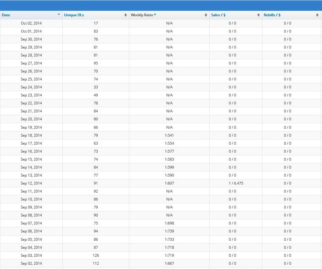Click the blue header bar above table
Screen dimensions: 322x269
(161, 6)
